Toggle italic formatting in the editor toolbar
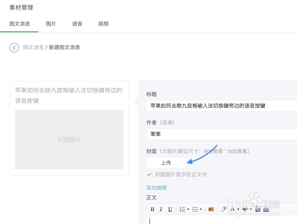The image size is (297, 224). pos(161,209)
